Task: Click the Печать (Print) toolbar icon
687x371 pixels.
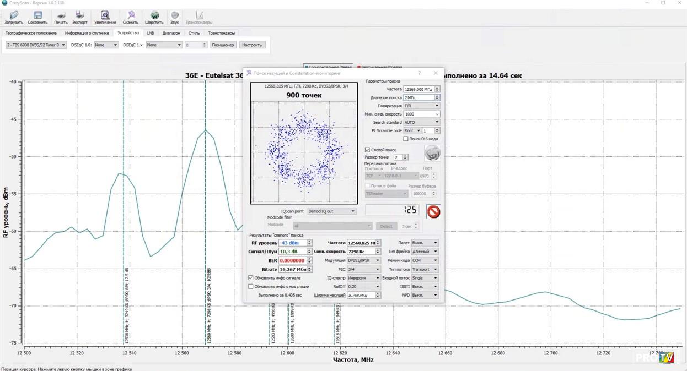Action: click(x=61, y=17)
